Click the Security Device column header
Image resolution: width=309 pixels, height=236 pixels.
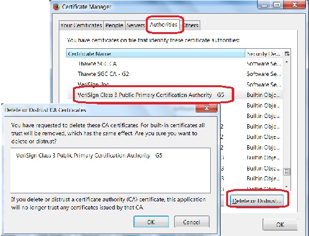click(264, 54)
